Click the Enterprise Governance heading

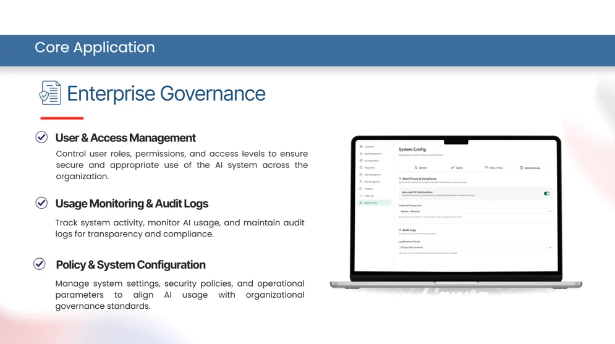[x=166, y=93]
